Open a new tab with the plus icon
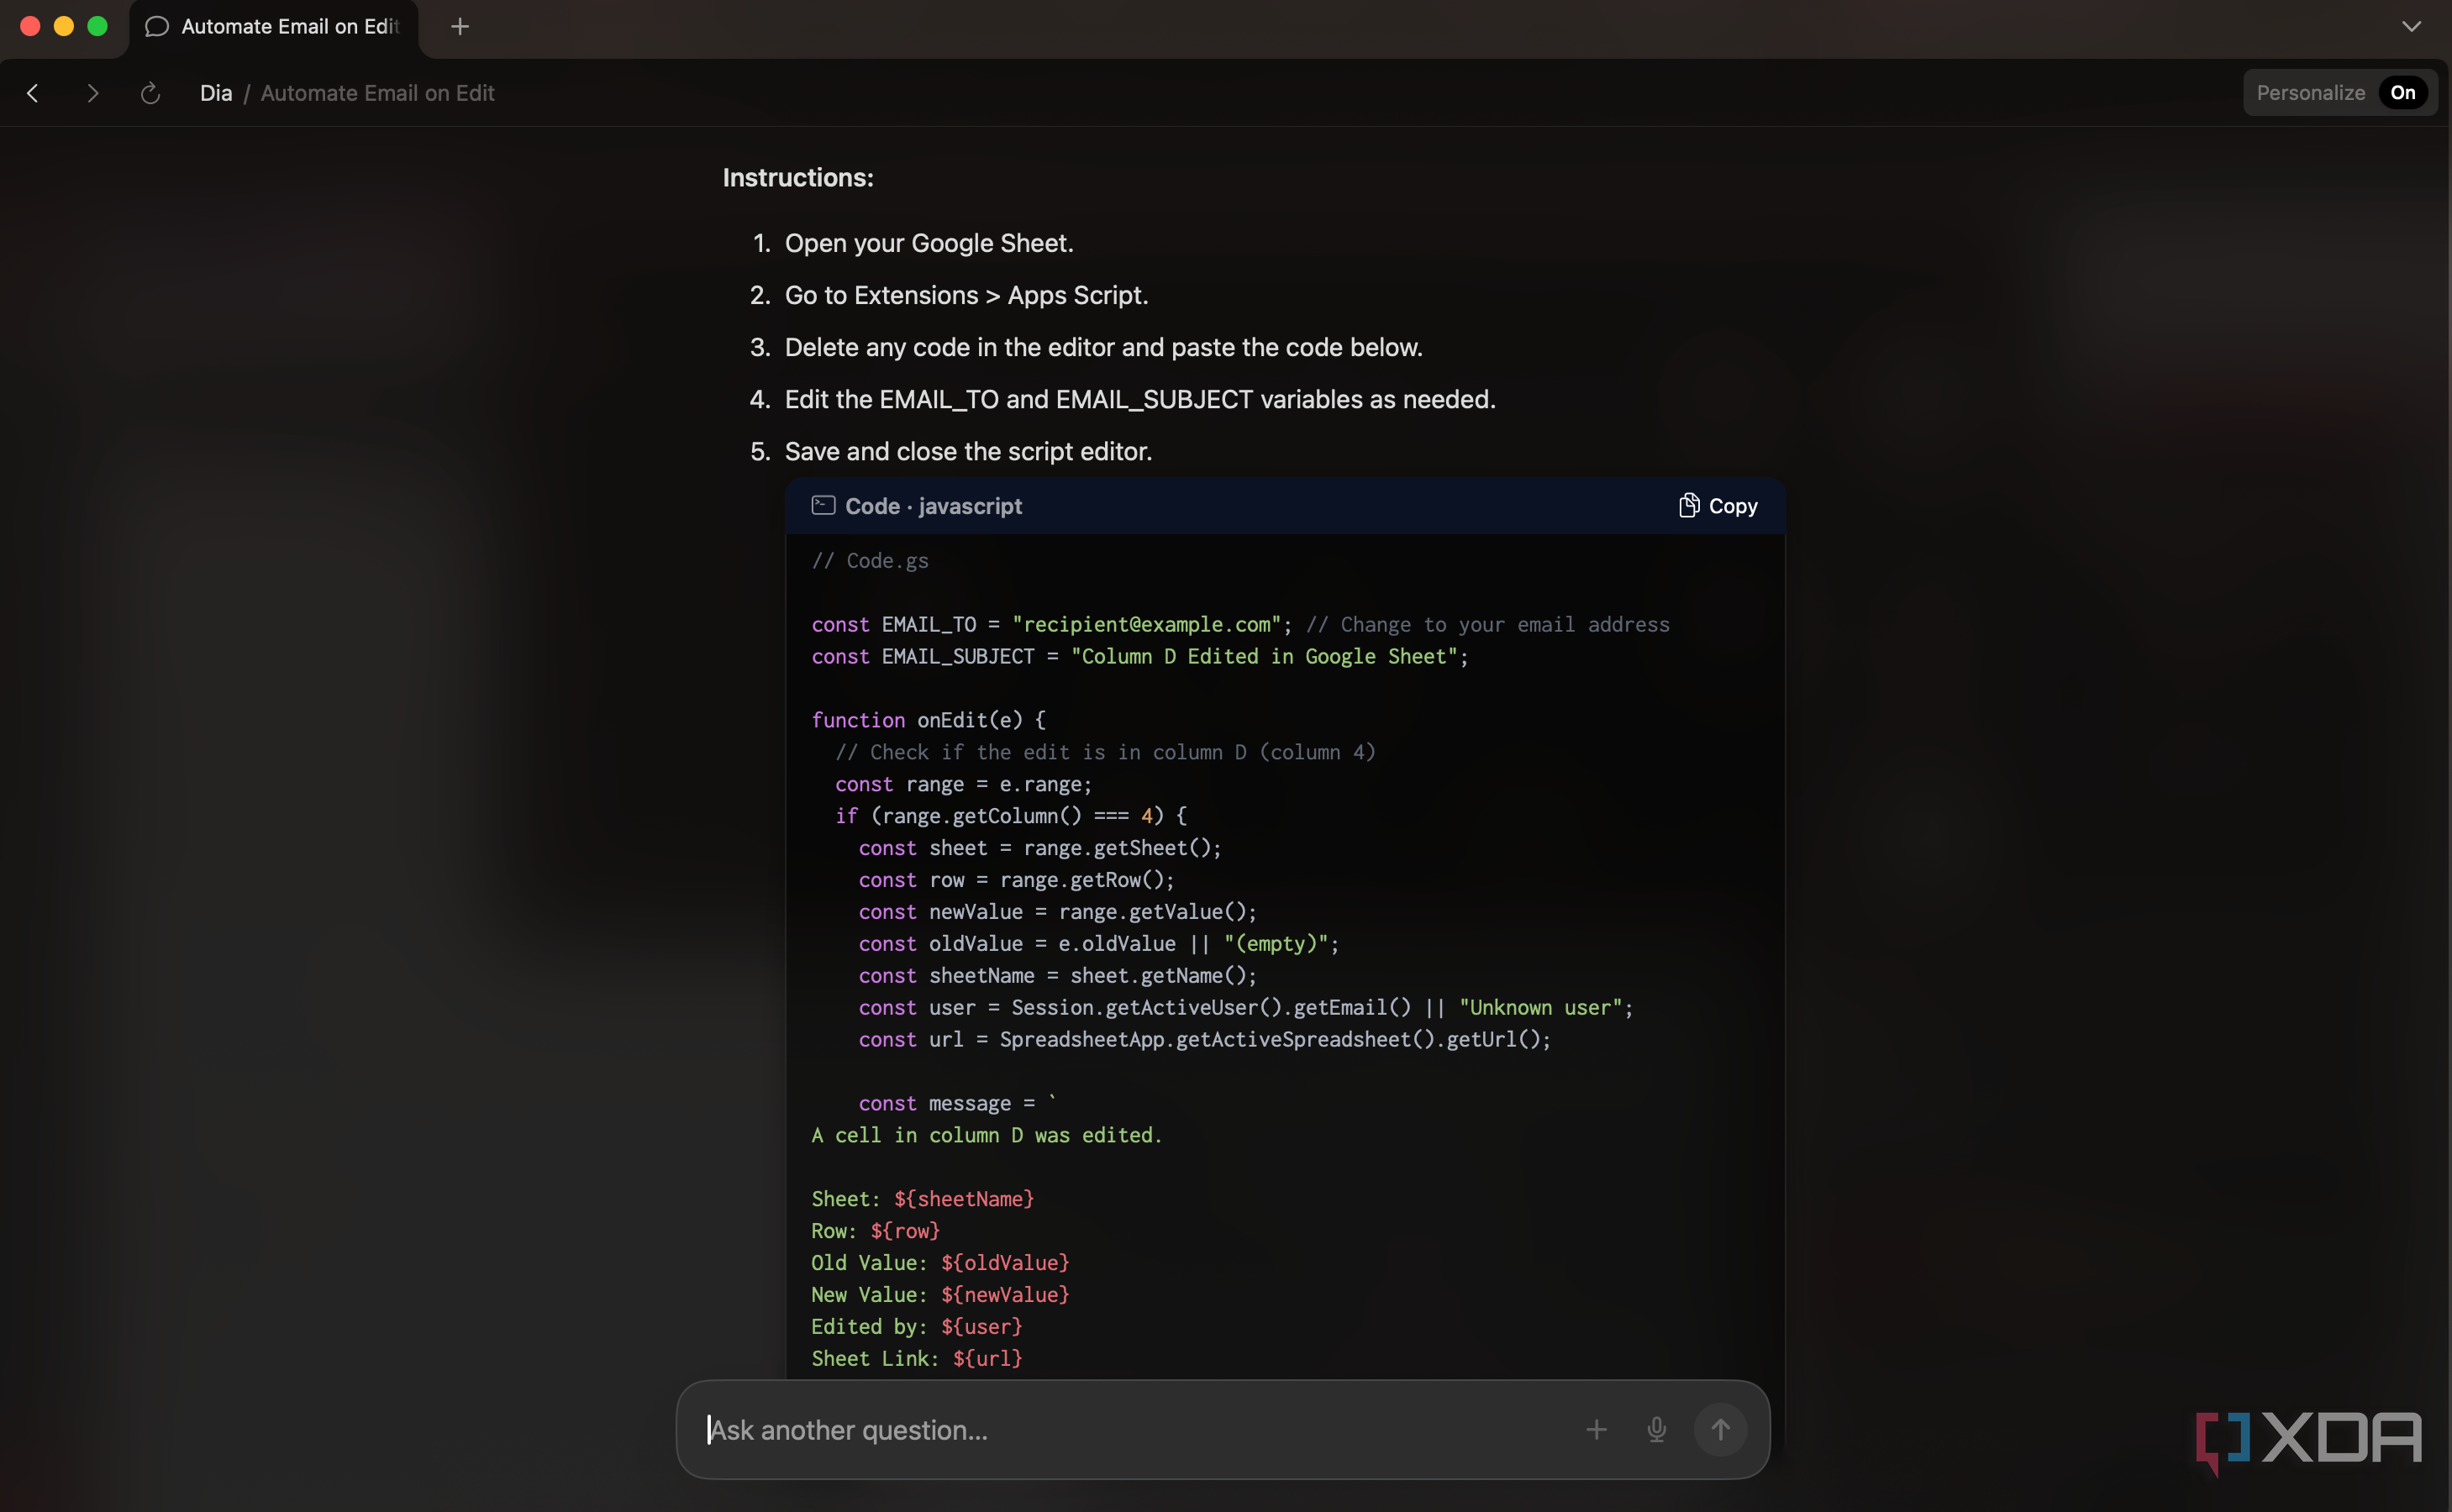2452x1512 pixels. coord(460,27)
